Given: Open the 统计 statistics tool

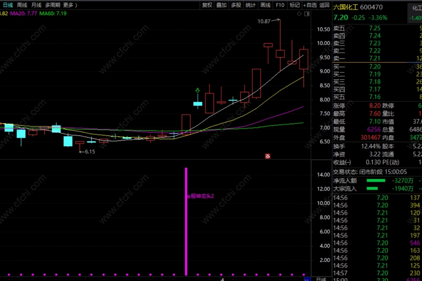Looking at the screenshot, I should pyautogui.click(x=250, y=5).
